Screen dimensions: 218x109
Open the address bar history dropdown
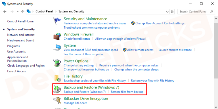tap(167, 12)
